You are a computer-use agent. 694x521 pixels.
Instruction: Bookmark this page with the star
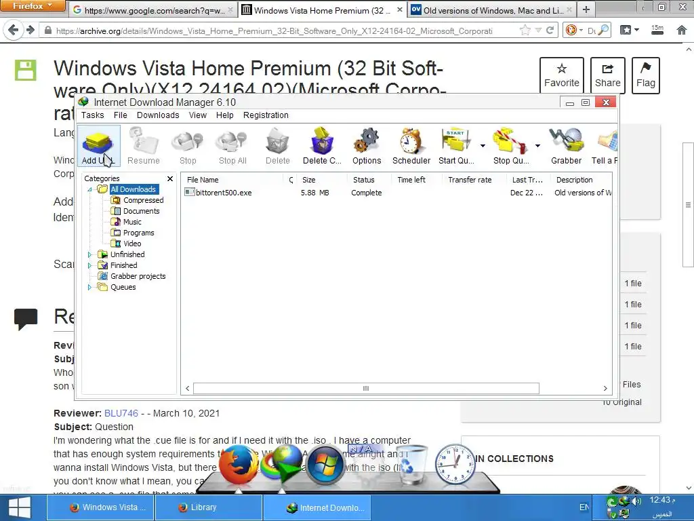[525, 30]
